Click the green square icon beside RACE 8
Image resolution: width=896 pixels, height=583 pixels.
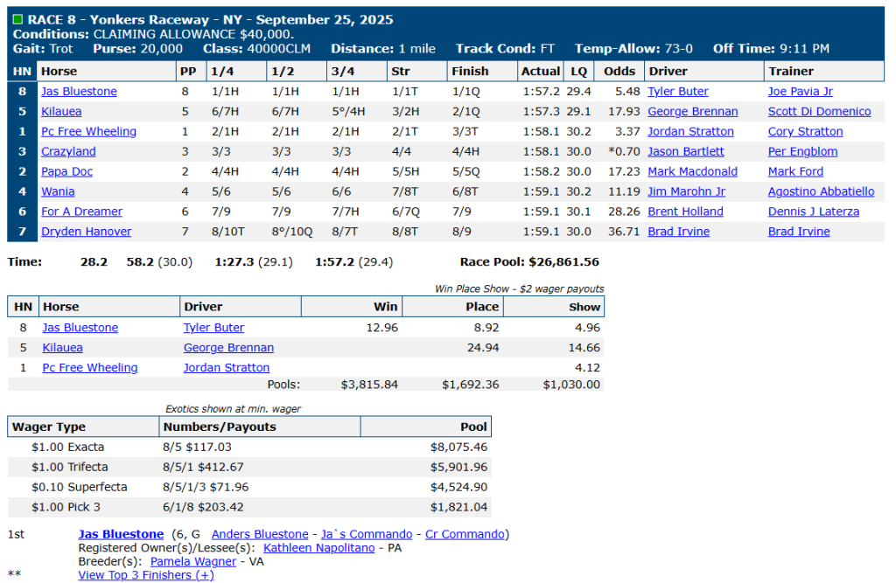[17, 19]
